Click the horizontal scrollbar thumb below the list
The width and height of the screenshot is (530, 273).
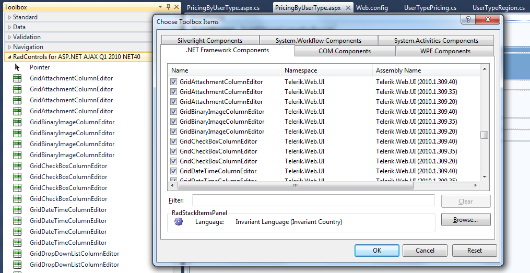[x=296, y=185]
